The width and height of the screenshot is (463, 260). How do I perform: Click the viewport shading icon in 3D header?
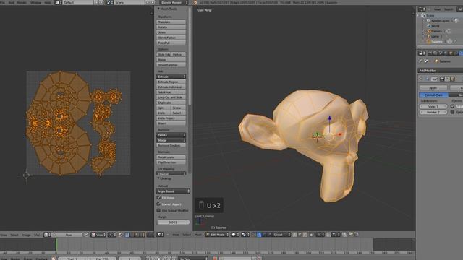[x=235, y=235]
